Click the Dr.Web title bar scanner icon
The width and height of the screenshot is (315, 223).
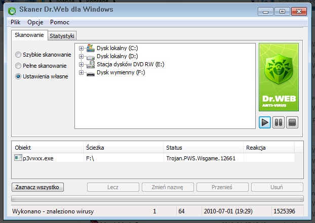(x=12, y=11)
